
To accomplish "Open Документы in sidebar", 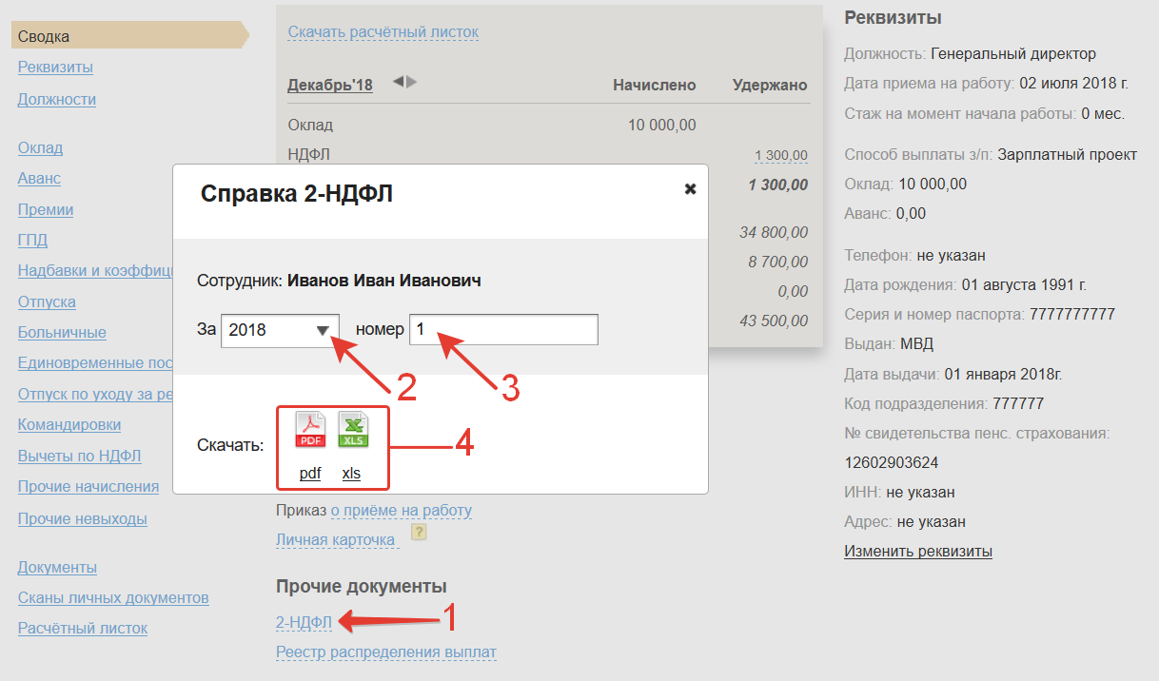I will coord(57,567).
